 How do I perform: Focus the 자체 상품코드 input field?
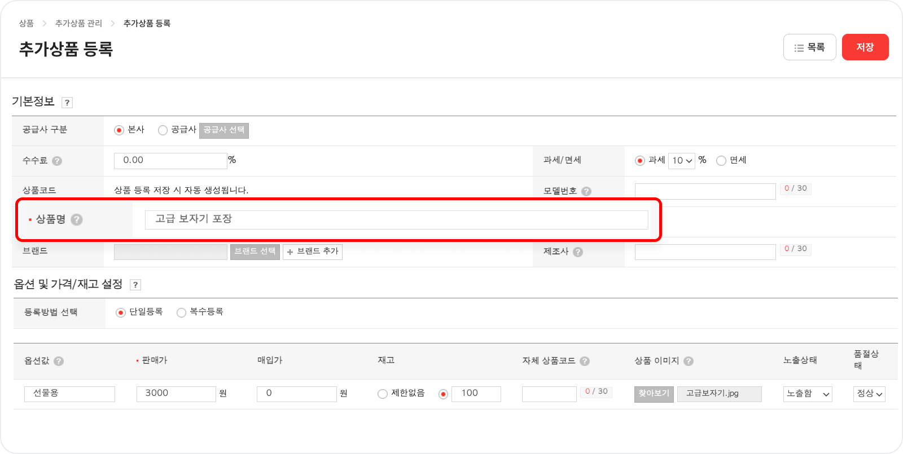[549, 394]
